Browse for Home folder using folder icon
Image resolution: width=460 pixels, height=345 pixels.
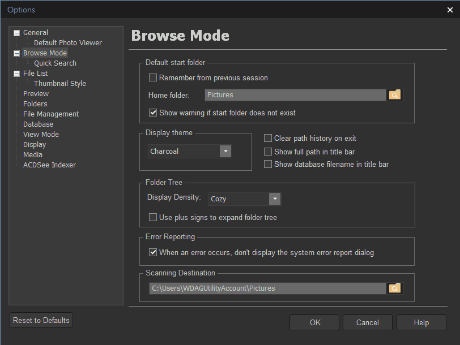pyautogui.click(x=395, y=95)
